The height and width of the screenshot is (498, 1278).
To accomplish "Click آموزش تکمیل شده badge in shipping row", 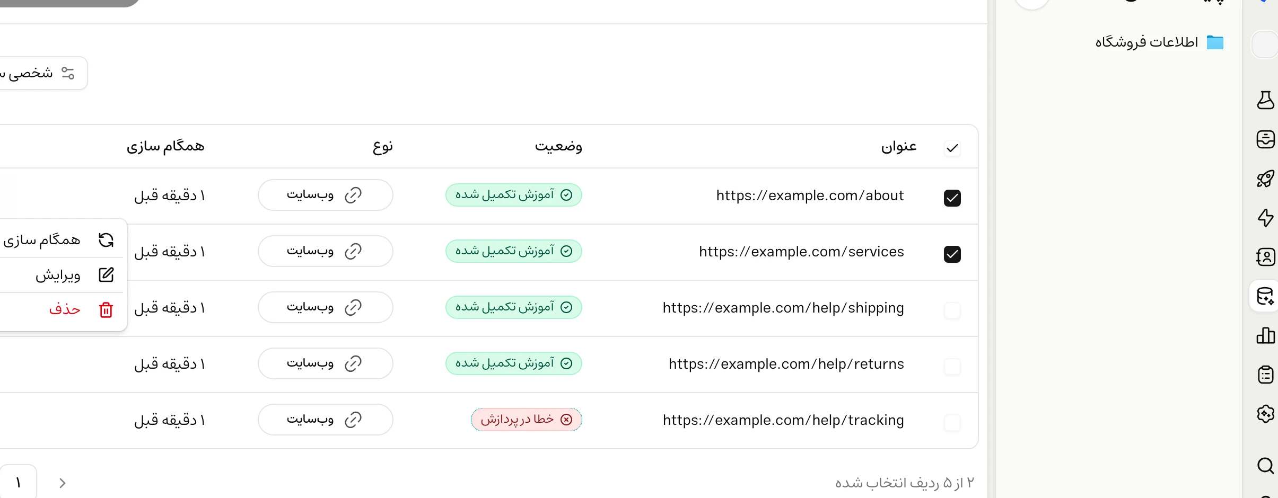I will (513, 307).
